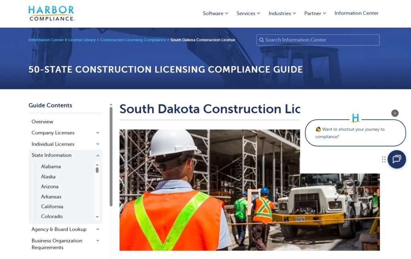Open the Partner menu

click(315, 13)
